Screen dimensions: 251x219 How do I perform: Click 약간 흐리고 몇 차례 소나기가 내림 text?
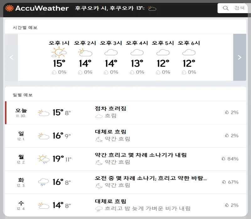141,155
